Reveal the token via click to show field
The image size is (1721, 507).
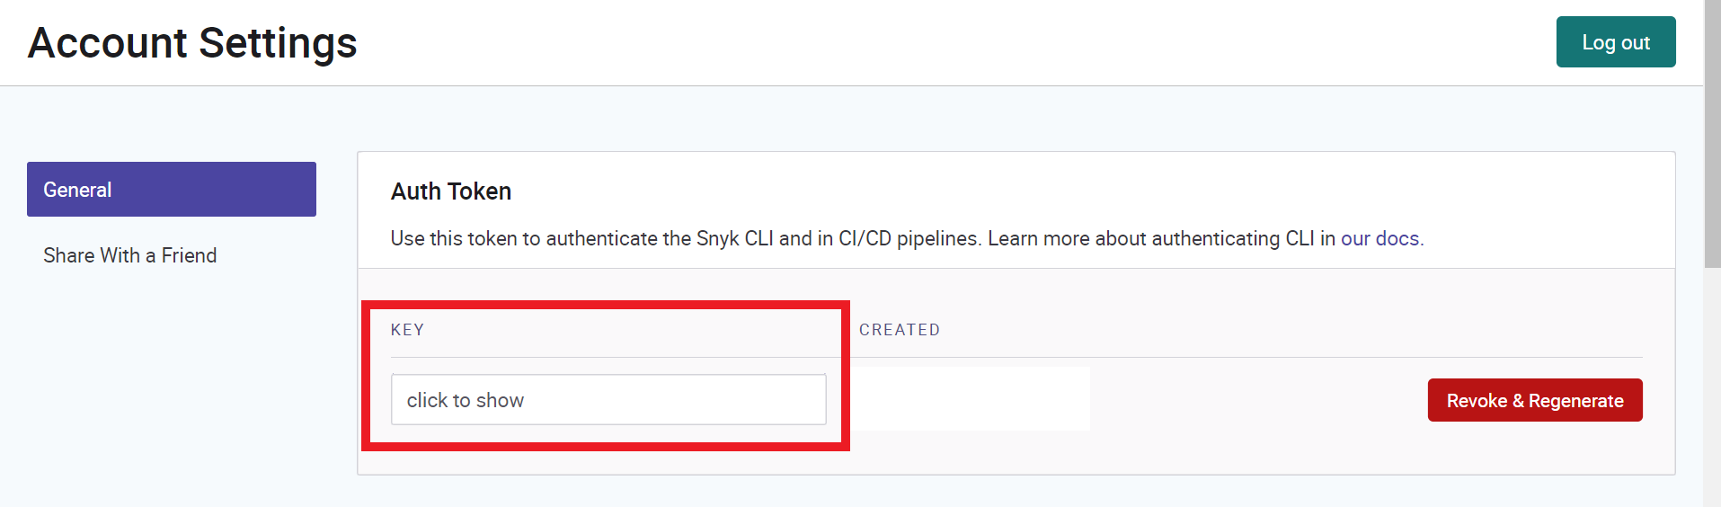pyautogui.click(x=608, y=400)
